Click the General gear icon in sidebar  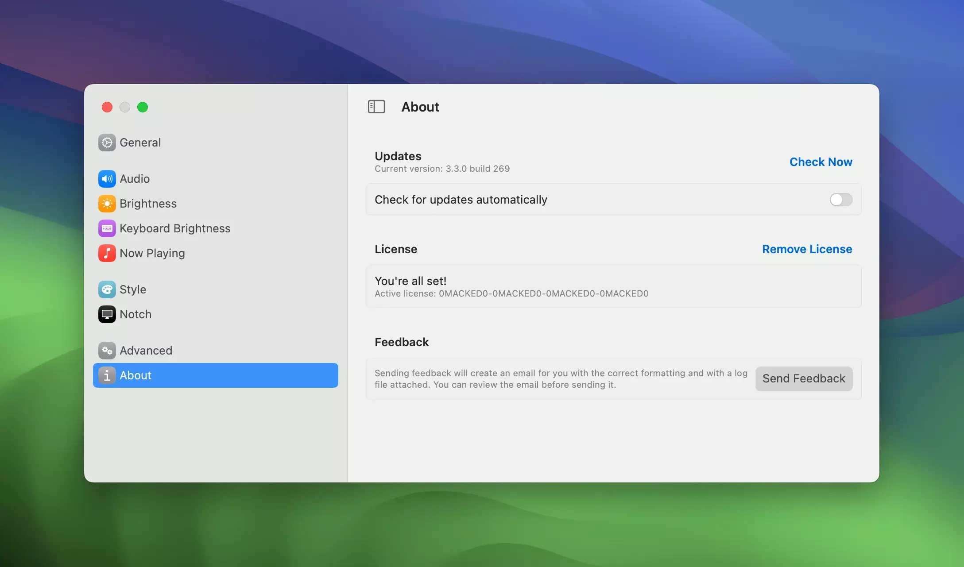point(107,143)
